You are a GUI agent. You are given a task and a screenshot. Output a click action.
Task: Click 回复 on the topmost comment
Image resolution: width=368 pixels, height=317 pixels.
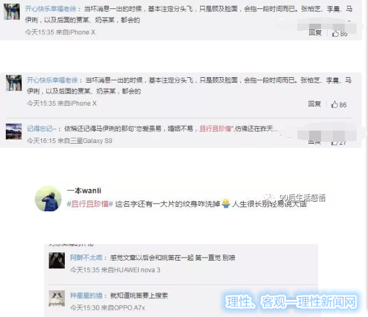(x=315, y=33)
